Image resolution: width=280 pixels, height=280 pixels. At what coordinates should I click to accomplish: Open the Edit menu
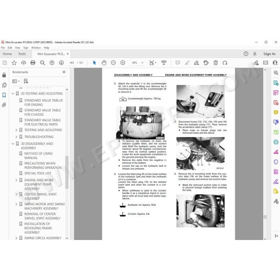[10, 48]
